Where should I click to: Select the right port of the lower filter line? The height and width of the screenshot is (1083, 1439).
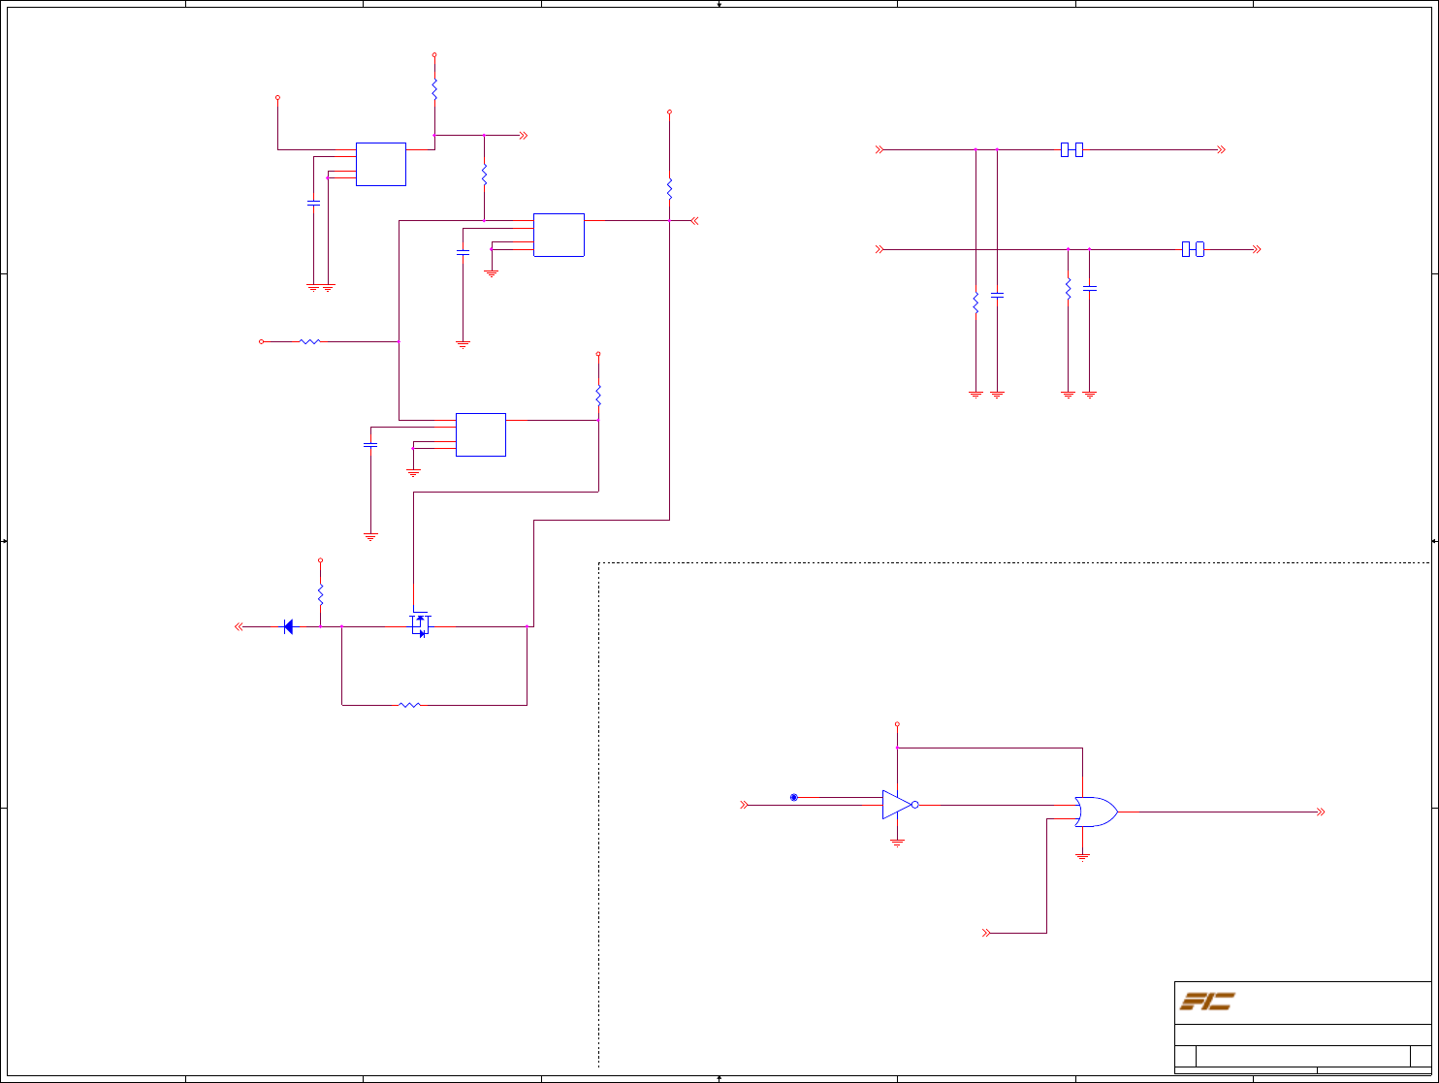pyautogui.click(x=1257, y=249)
